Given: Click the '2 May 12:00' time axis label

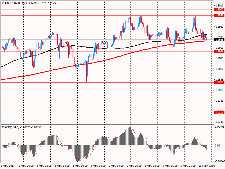Looking at the screenshot, I should pyautogui.click(x=44, y=166).
